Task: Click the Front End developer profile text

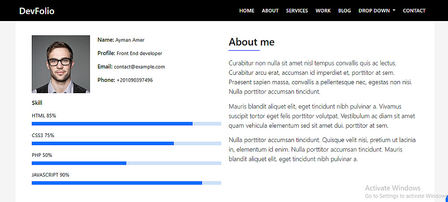Action: coord(139,53)
